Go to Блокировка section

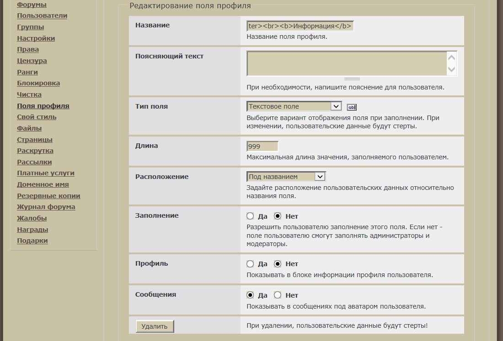38,83
